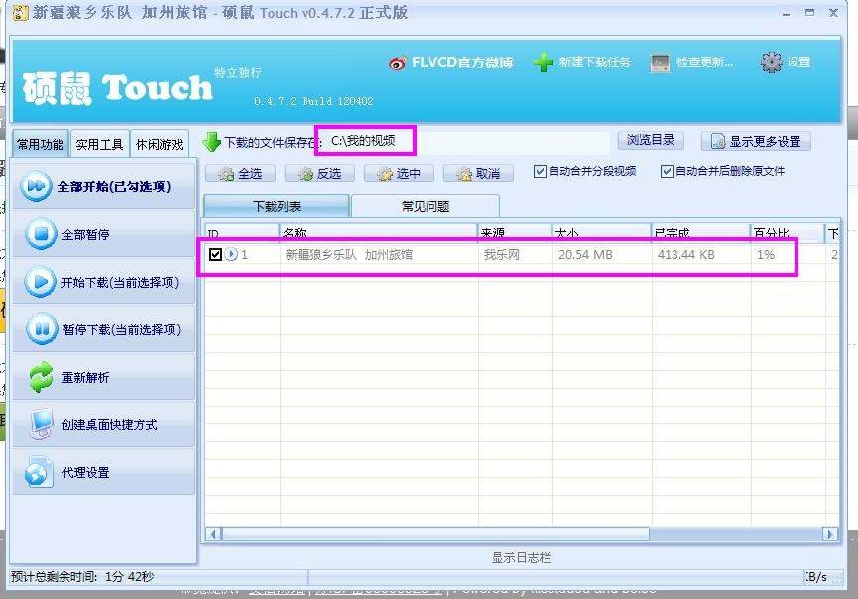Image resolution: width=858 pixels, height=599 pixels.
Task: Click the 百分比 column header
Action: tap(788, 232)
